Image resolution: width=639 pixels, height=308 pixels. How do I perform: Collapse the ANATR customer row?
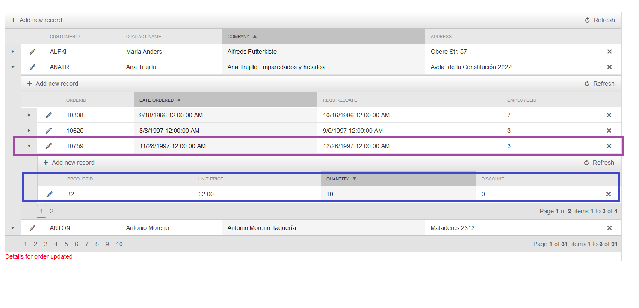(13, 67)
